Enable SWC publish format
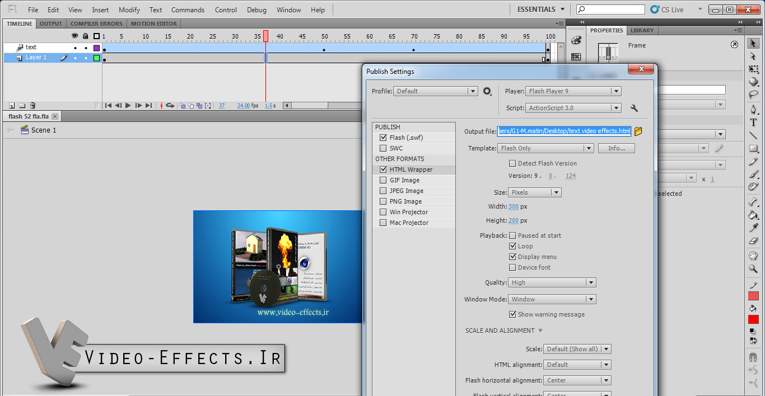Screen dimensions: 765x396 point(383,148)
